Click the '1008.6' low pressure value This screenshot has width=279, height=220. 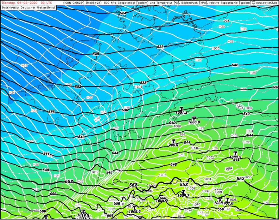(135, 211)
